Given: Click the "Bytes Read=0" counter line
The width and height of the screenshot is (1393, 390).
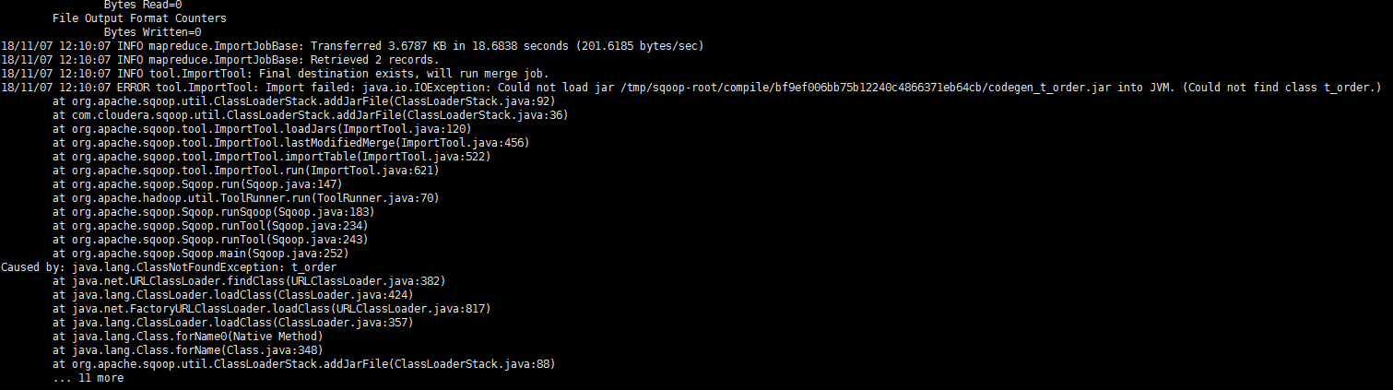Looking at the screenshot, I should [x=143, y=5].
